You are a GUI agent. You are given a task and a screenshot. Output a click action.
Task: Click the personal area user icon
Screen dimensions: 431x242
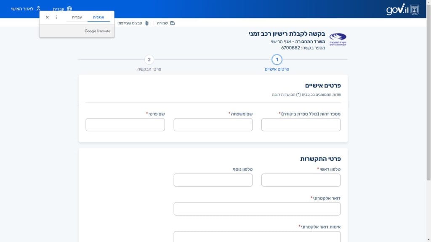38,9
